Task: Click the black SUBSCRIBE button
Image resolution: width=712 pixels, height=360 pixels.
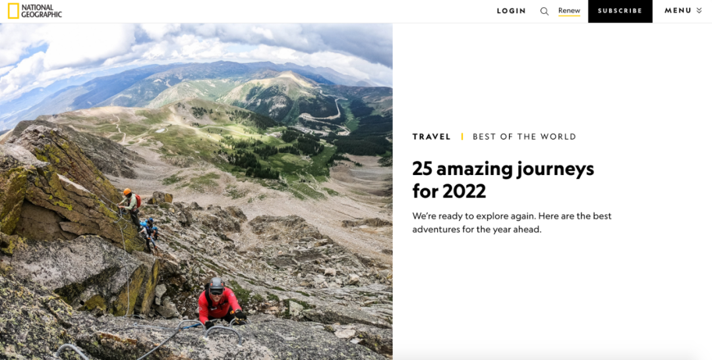Action: pos(620,11)
